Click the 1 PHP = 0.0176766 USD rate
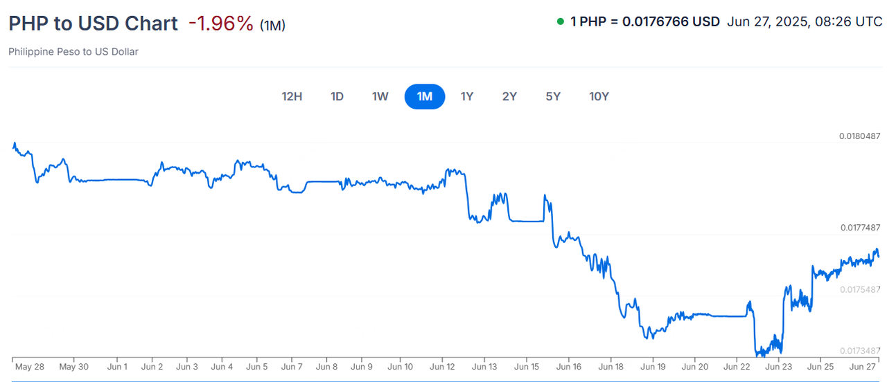The image size is (887, 382). [x=644, y=21]
